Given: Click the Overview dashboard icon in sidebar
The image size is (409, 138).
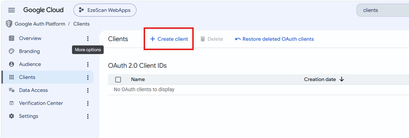Looking at the screenshot, I should click(12, 38).
